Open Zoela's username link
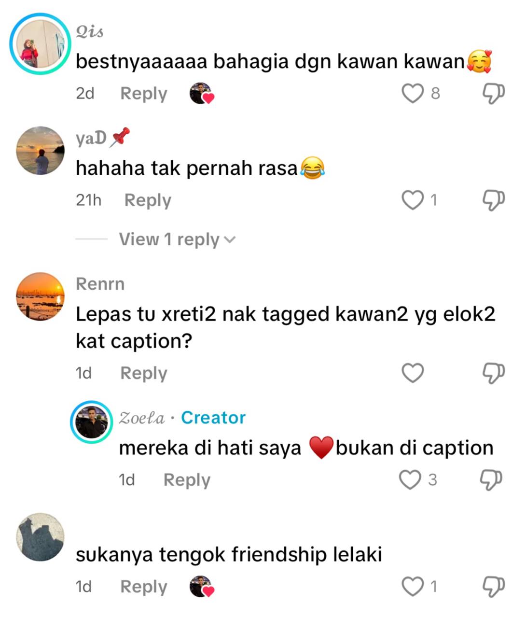 (x=142, y=418)
